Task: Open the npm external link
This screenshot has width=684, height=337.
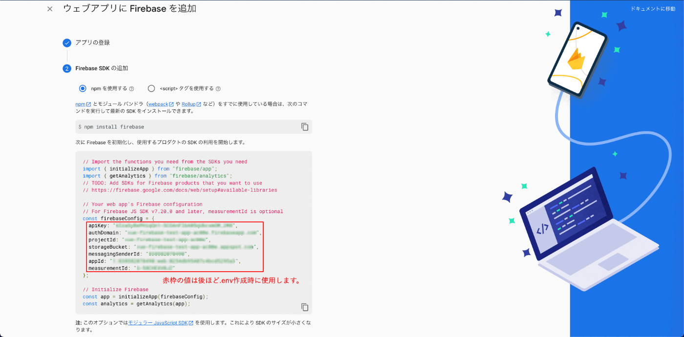Action: pos(83,104)
